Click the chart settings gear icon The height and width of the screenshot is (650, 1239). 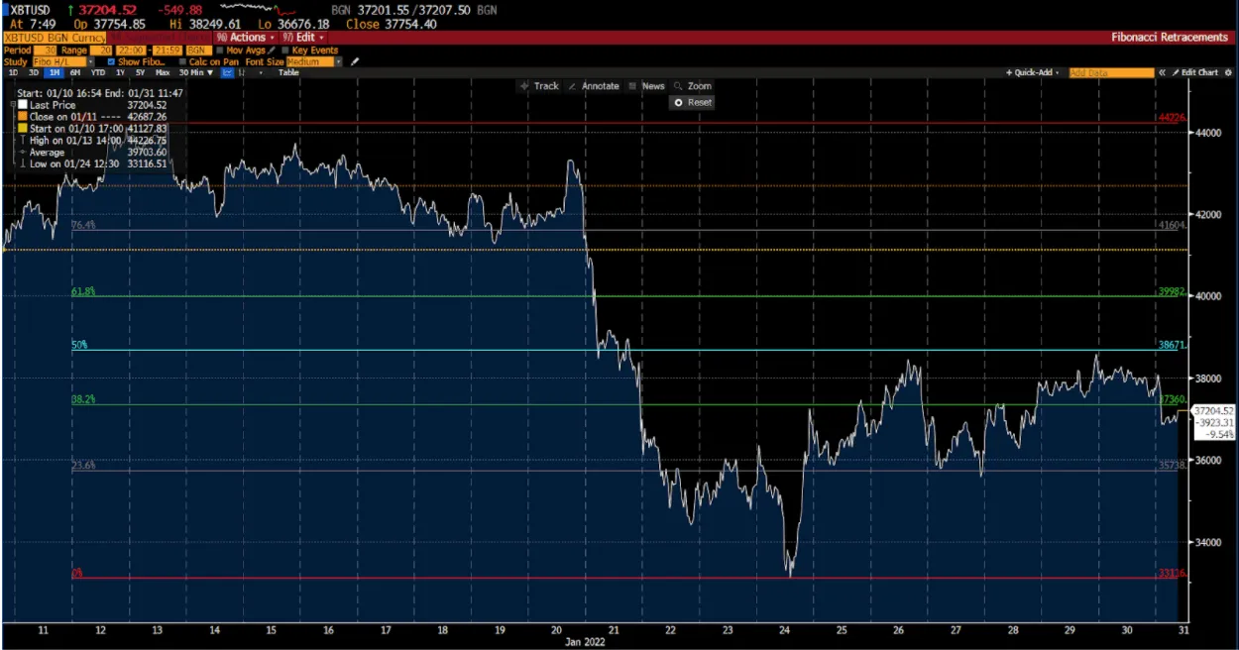(1228, 72)
